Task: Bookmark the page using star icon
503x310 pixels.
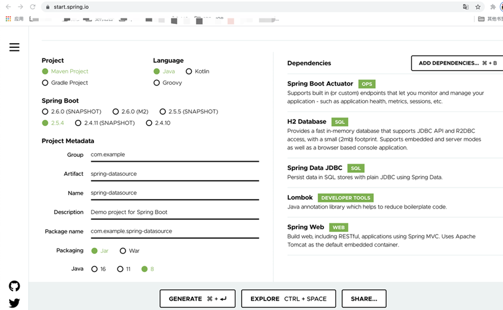Action: click(478, 7)
